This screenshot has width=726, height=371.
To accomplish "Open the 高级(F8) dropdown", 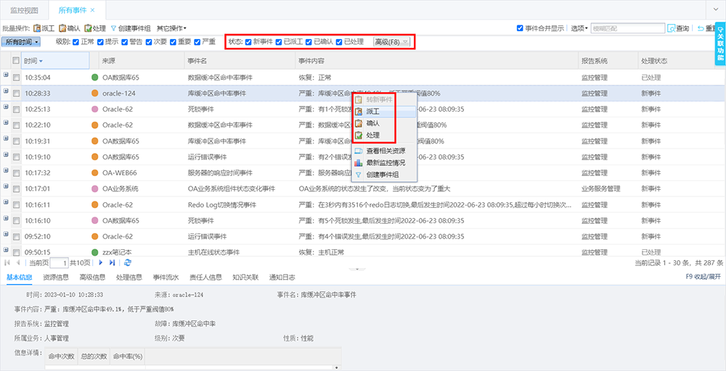I will [392, 42].
